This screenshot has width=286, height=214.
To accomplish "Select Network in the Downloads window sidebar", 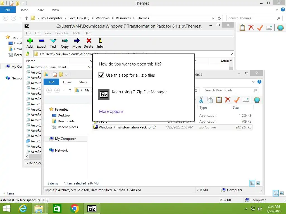I will (61, 150).
